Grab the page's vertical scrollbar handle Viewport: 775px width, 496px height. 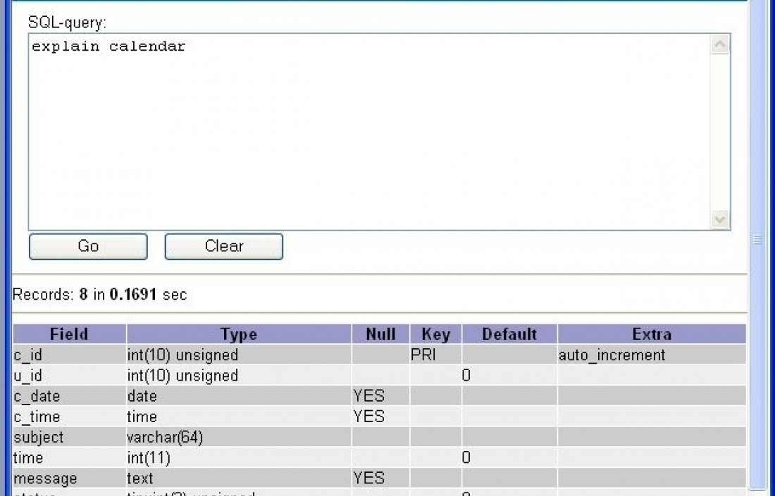[758, 240]
